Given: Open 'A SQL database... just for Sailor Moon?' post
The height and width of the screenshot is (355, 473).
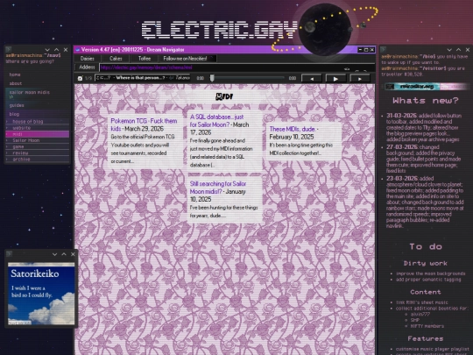Looking at the screenshot, I should (x=216, y=121).
